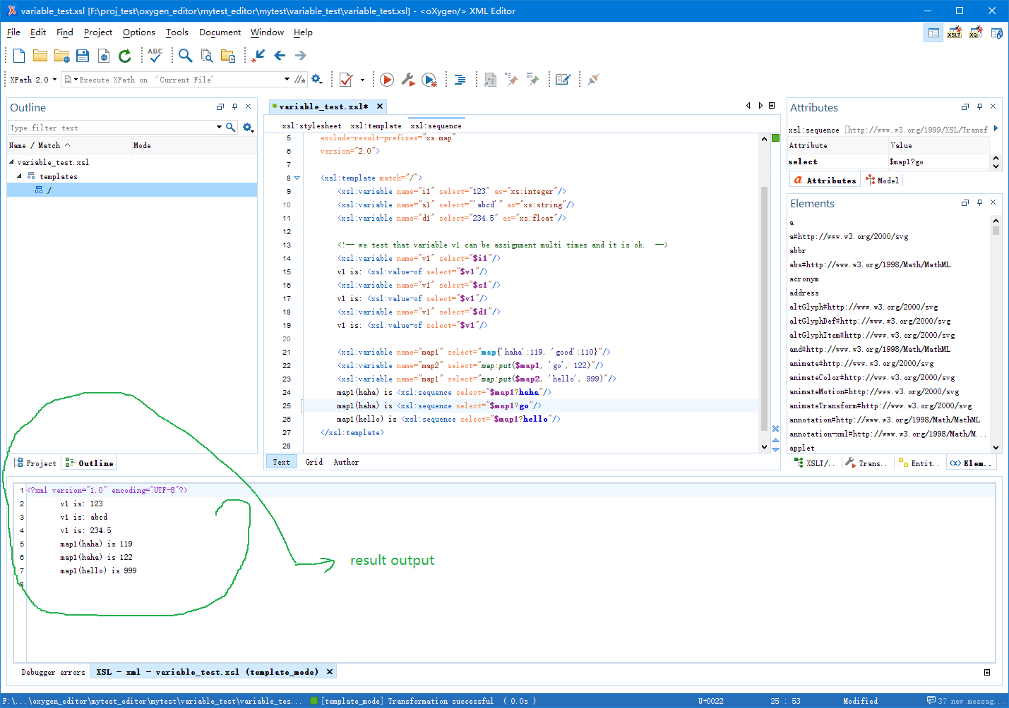
Task: Click xsl:stylesheet in the breadcrumb
Action: pyautogui.click(x=311, y=126)
